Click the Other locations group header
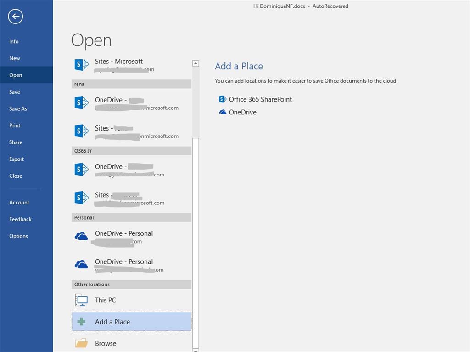This screenshot has height=352, width=470. 131,284
